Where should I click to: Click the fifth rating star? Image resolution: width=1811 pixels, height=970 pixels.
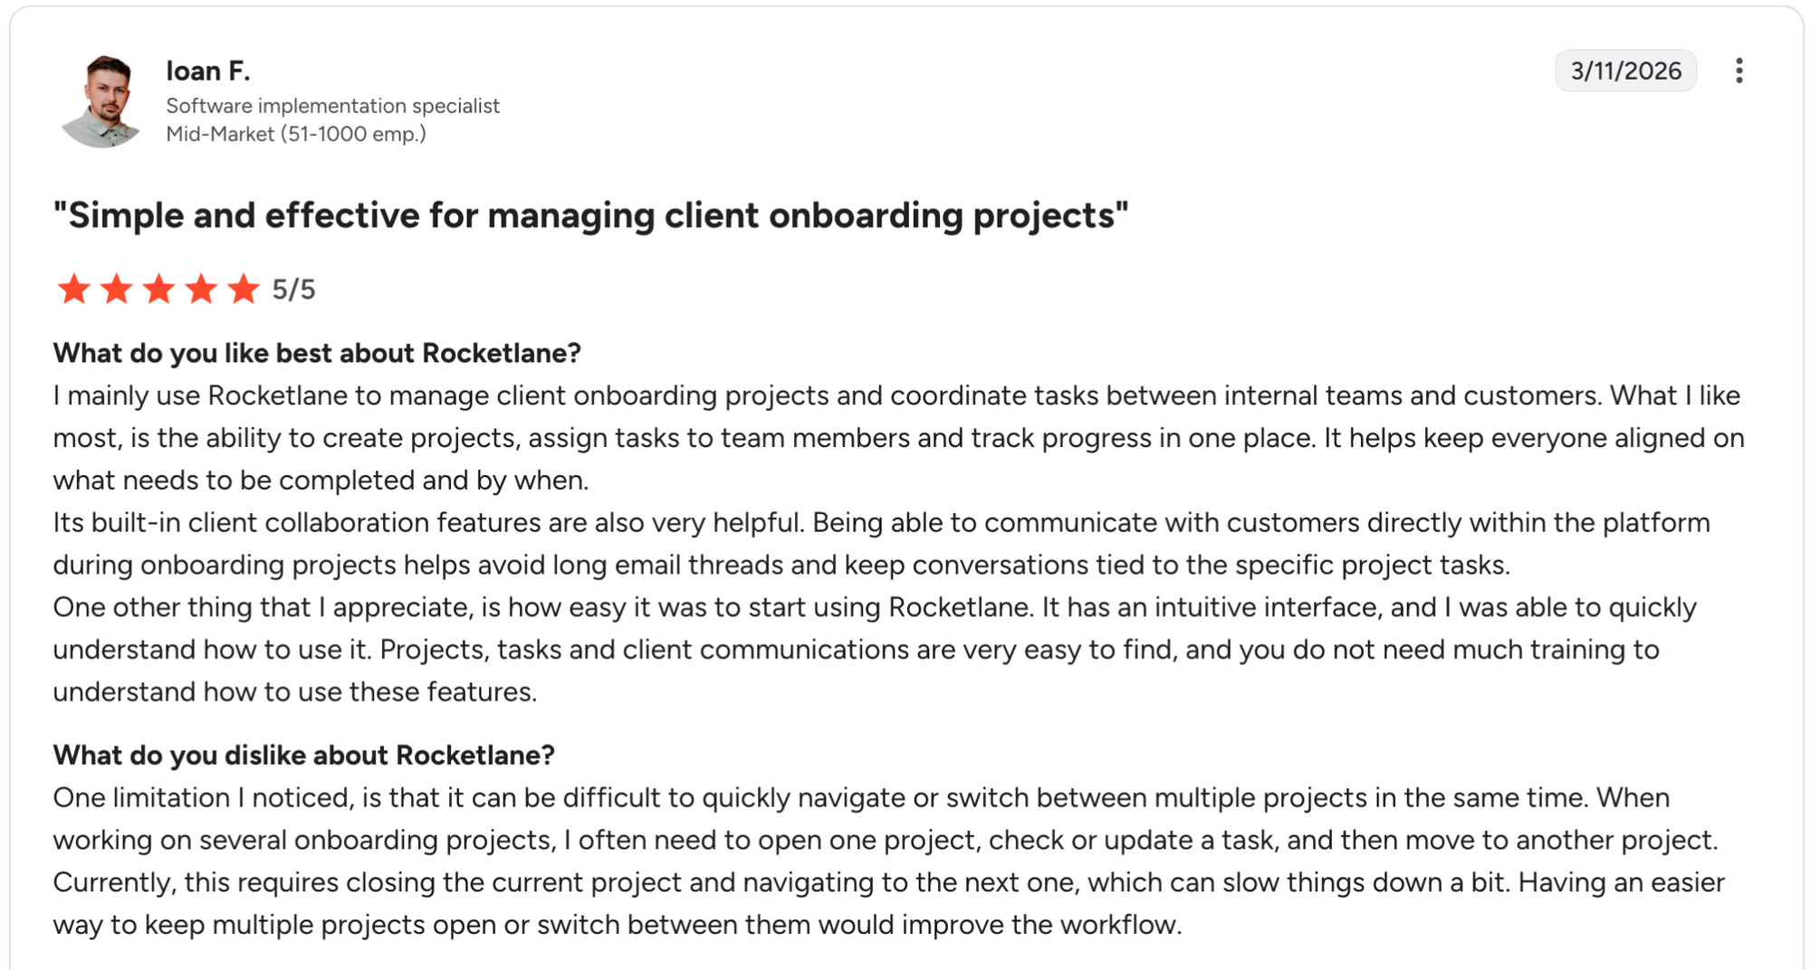pyautogui.click(x=244, y=290)
